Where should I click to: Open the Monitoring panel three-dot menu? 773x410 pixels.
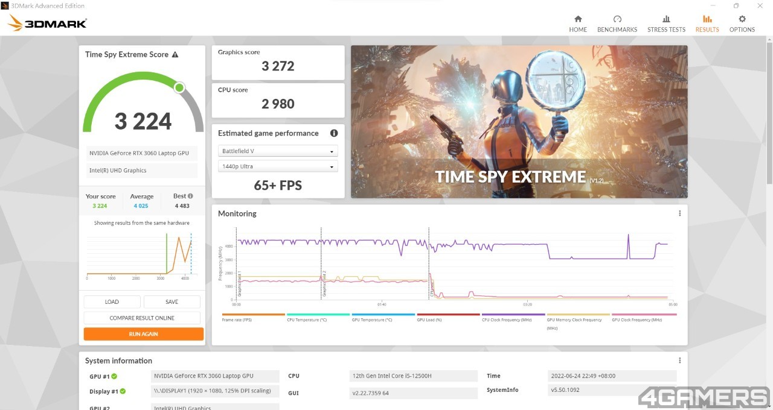(x=679, y=213)
